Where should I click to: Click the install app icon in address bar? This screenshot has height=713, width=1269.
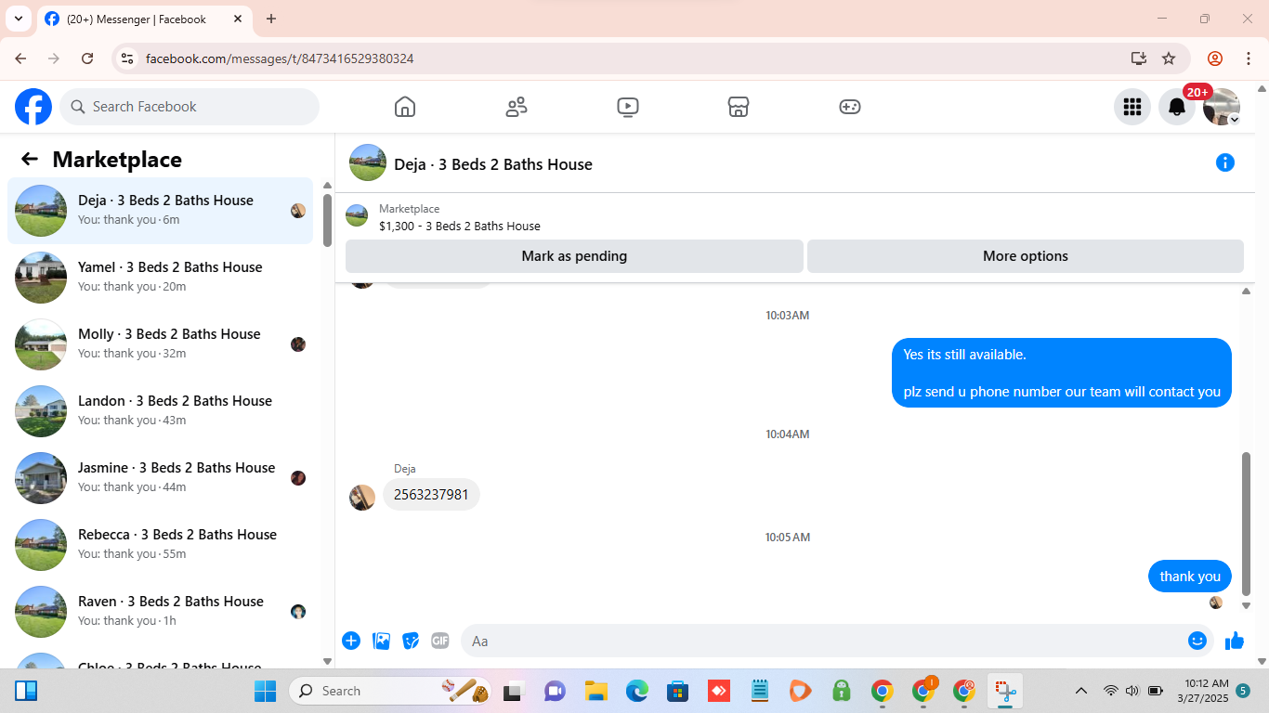(1139, 58)
